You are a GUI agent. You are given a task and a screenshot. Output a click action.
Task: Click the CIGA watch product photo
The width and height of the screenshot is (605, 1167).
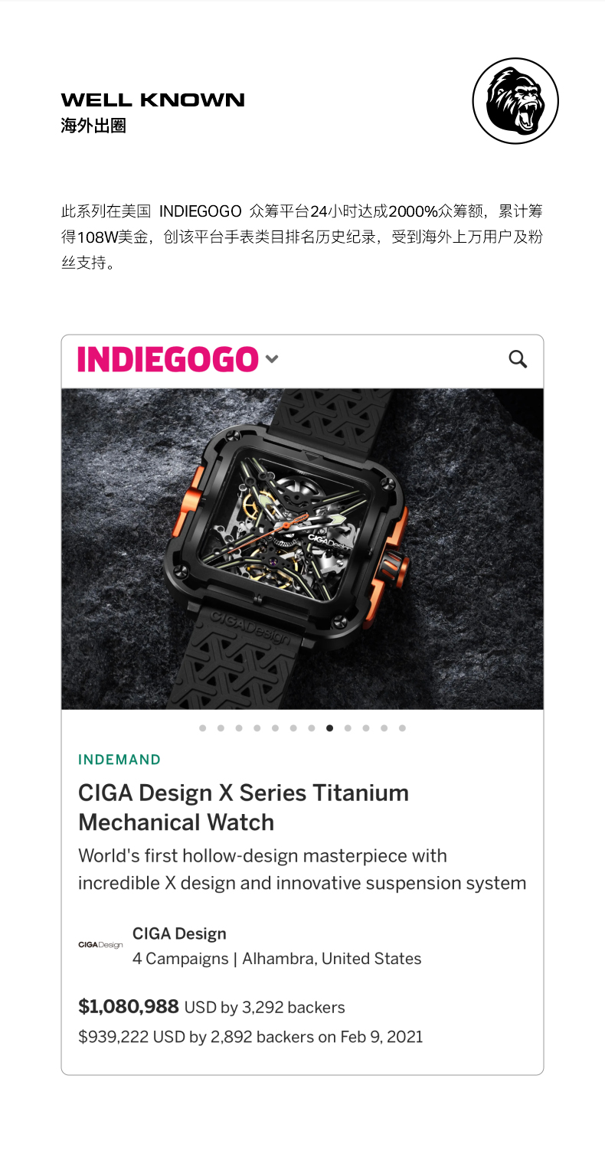pos(302,548)
